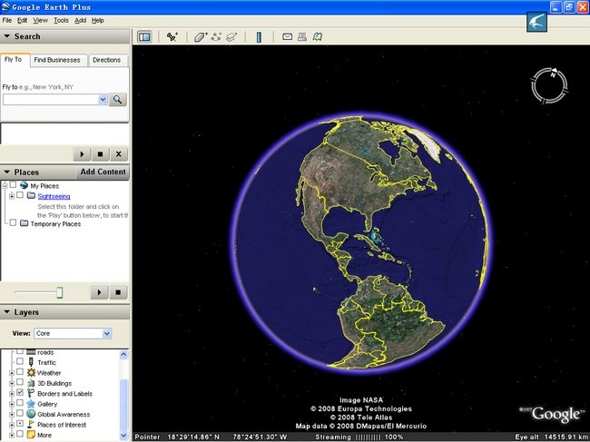
Task: Click the Weather sun icon
Action: coord(31,372)
